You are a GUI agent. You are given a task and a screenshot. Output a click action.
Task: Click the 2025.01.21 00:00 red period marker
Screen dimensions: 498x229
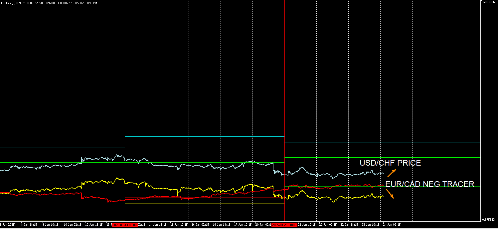pos(284,225)
